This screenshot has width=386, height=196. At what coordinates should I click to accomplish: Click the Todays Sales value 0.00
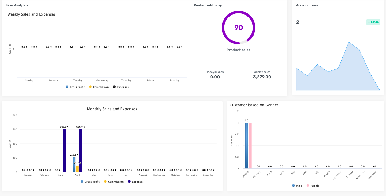215,77
